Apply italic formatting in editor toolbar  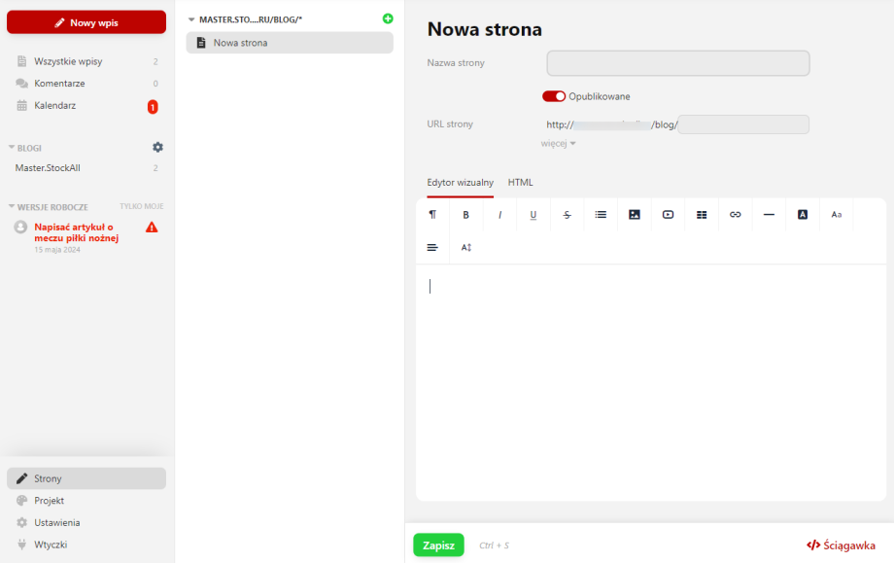(499, 215)
